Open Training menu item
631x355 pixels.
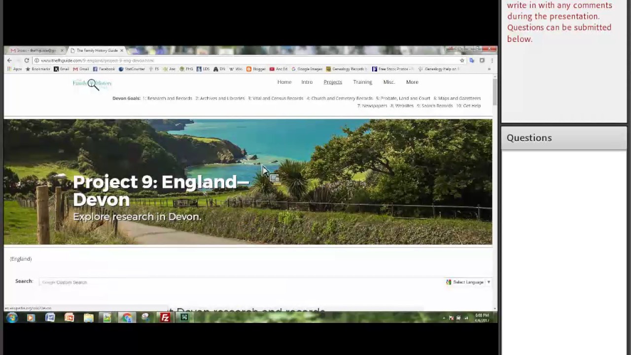362,82
